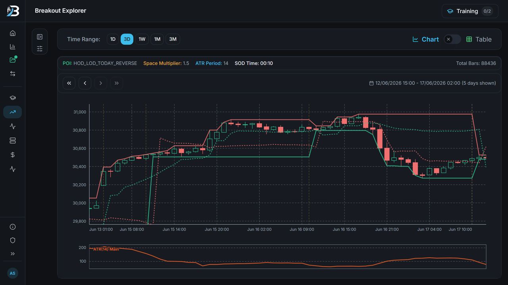This screenshot has width=508, height=285.
Task: Go to previous bars page
Action: [x=85, y=83]
